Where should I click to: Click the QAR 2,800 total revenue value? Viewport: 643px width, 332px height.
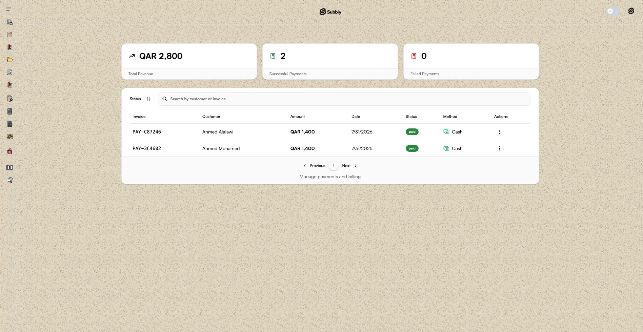(x=161, y=56)
